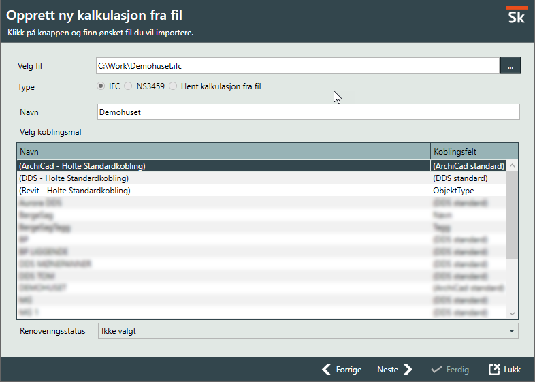This screenshot has width=535, height=382.
Task: Sort by Navn column header
Action: pyautogui.click(x=223, y=150)
